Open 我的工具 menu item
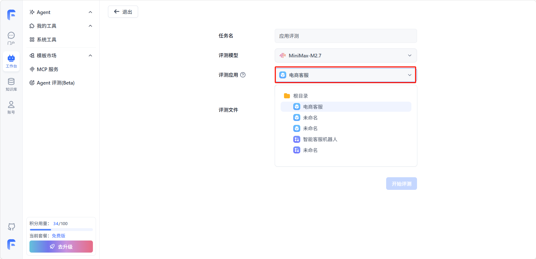 coord(47,26)
